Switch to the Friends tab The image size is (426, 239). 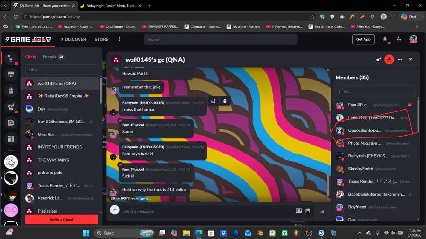pos(53,57)
